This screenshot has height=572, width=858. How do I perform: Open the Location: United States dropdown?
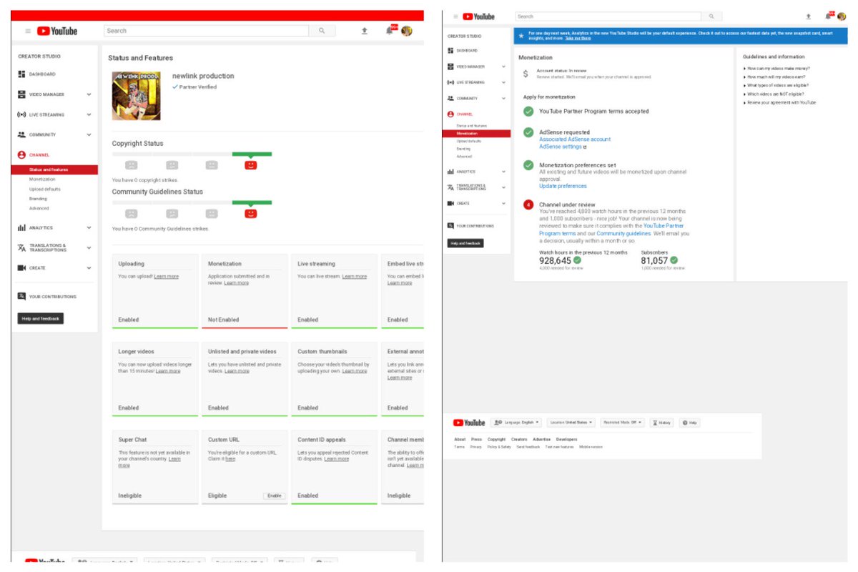(571, 423)
